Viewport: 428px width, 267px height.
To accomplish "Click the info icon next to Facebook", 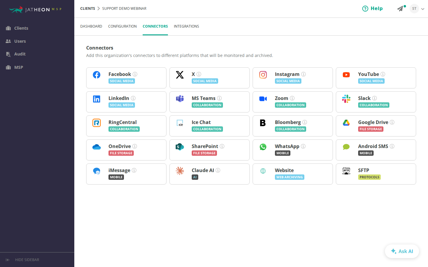I will pos(135,74).
